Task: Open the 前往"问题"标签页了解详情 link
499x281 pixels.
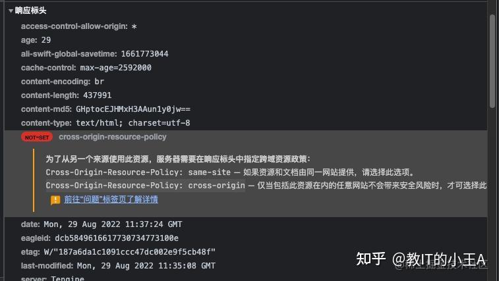Action: point(111,199)
